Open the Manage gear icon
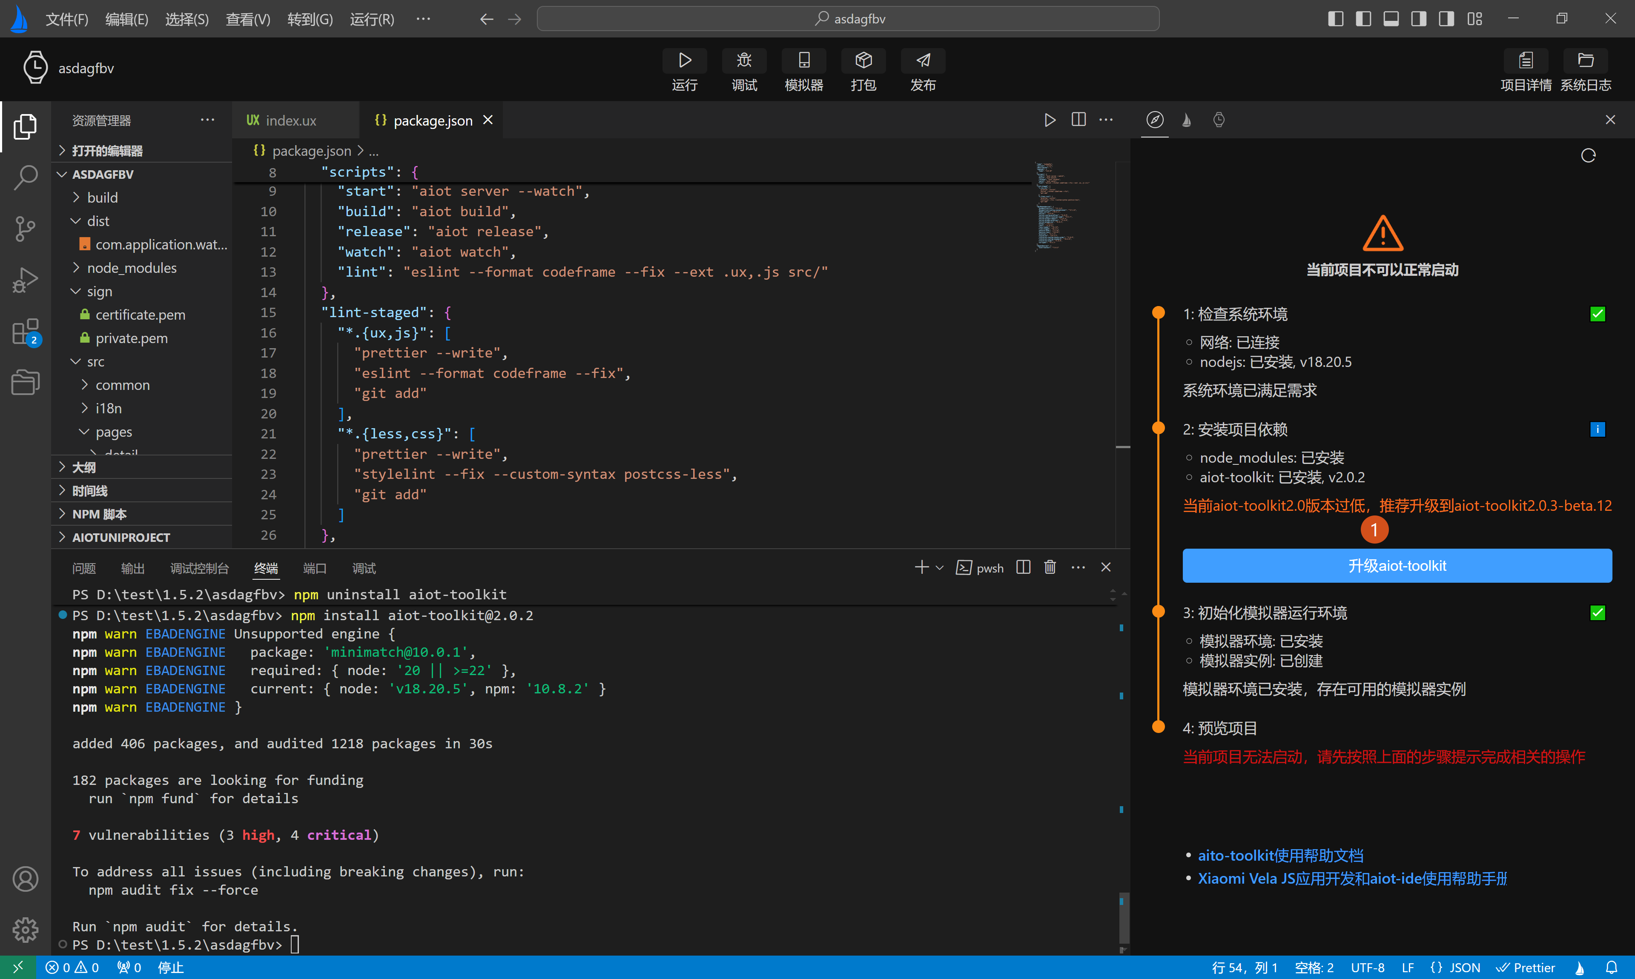This screenshot has height=979, width=1635. click(25, 930)
